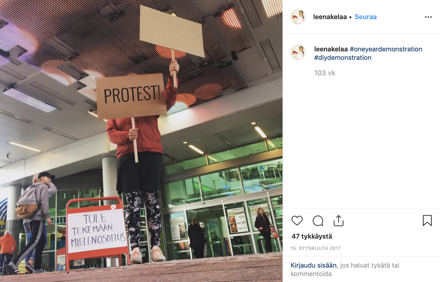Follow the account via Seuraa
Viewport: 440px width, 282px height.
tap(366, 17)
